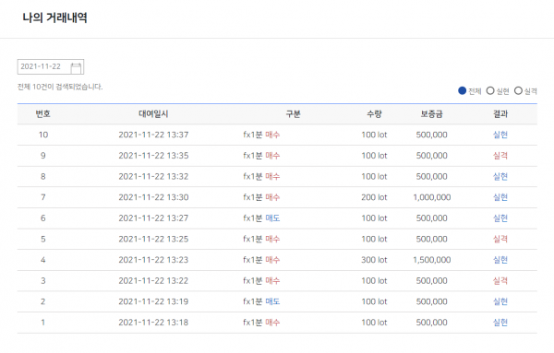Click the 구분 column header
554x353 pixels.
pyautogui.click(x=293, y=114)
